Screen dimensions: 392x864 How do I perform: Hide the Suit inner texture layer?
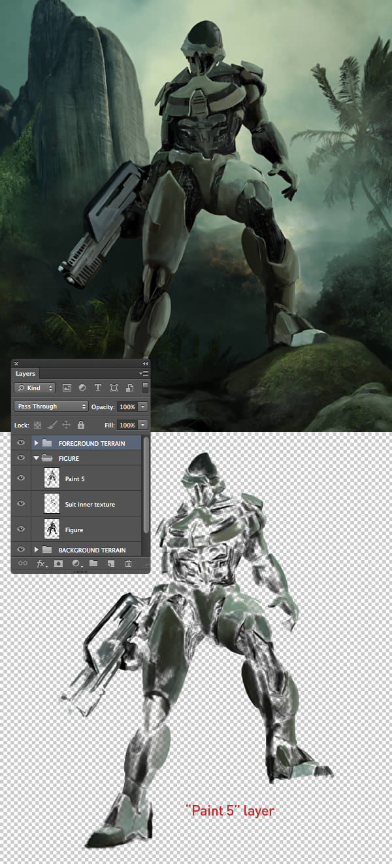(x=21, y=504)
